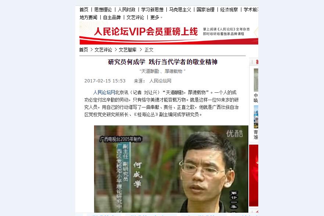This screenshot has height=216, width=324.
Task: Click the 何成学 video still image
Action: point(171,169)
